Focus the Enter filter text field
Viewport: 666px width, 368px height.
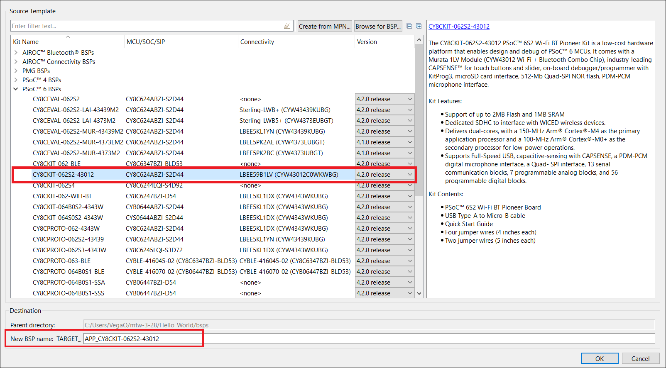point(152,26)
